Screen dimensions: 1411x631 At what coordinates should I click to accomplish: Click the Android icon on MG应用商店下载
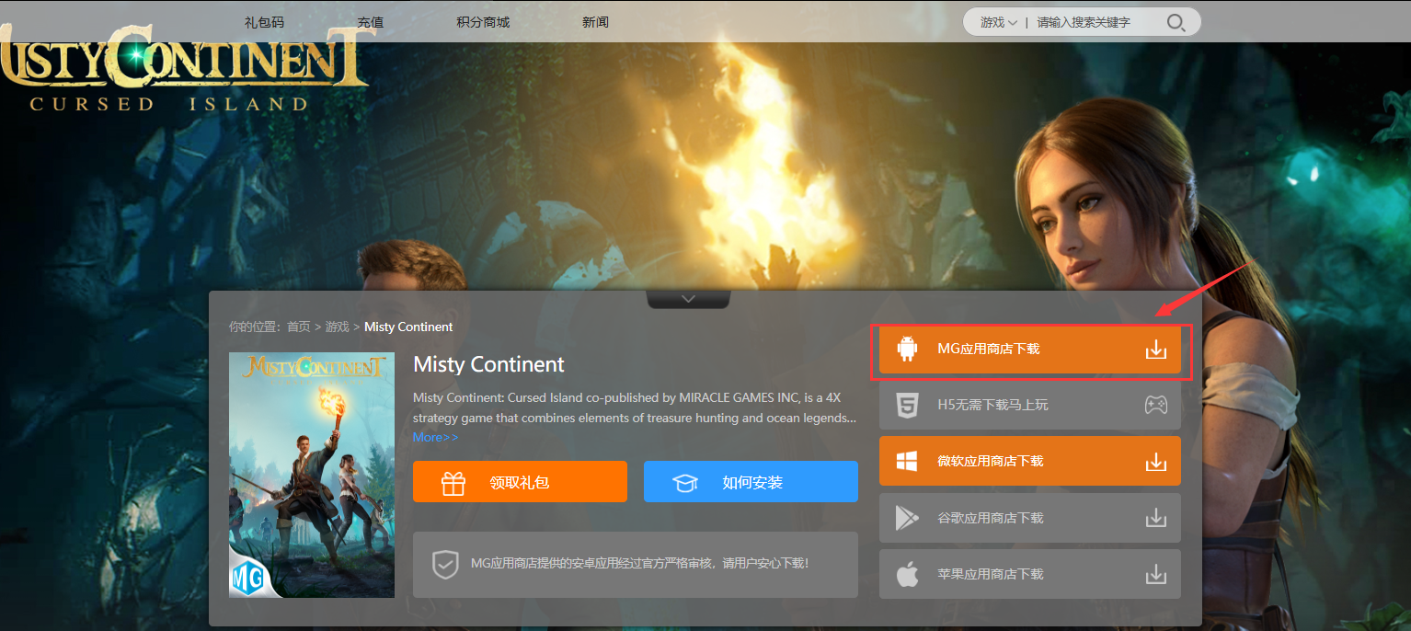[x=908, y=350]
